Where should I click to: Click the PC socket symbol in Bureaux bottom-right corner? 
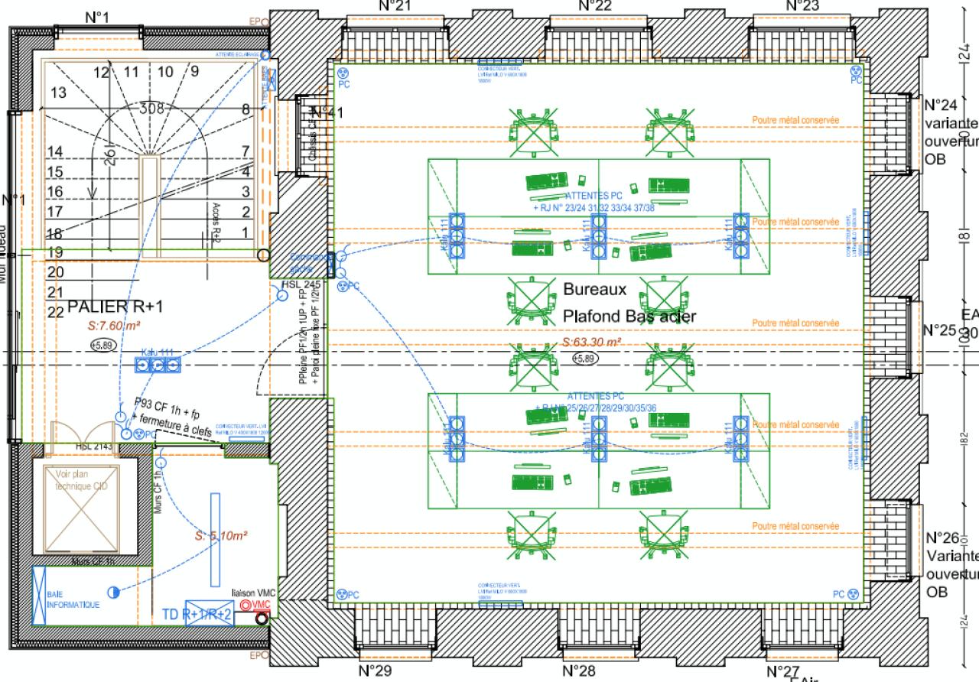(854, 593)
